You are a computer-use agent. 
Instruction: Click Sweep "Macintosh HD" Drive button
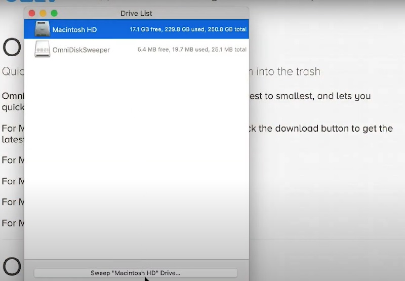pyautogui.click(x=135, y=273)
